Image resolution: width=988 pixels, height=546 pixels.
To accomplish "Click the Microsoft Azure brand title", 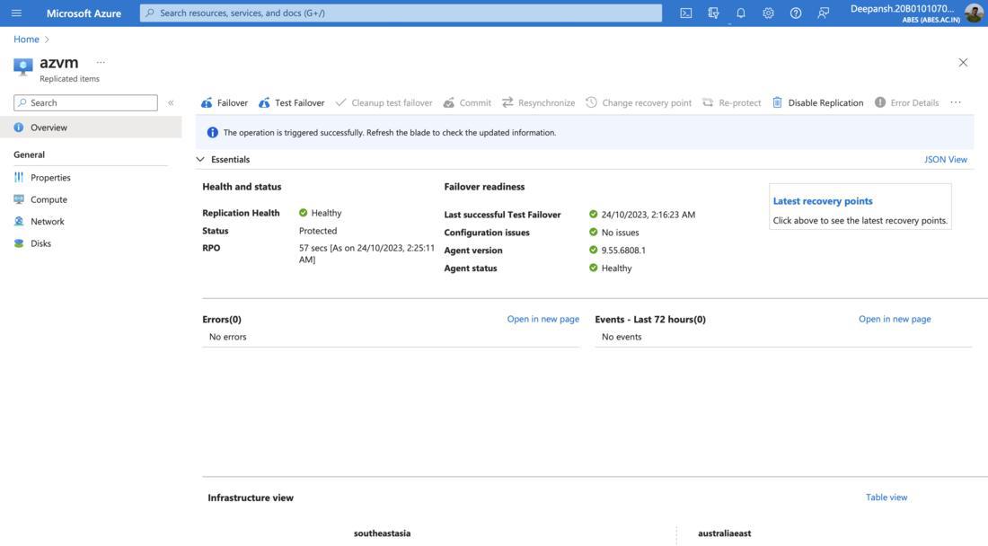I will click(84, 13).
